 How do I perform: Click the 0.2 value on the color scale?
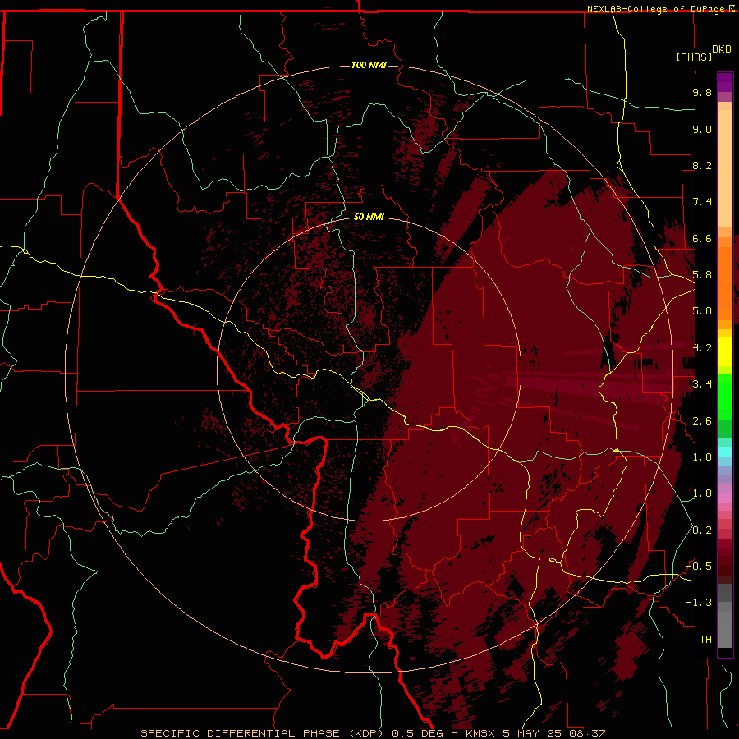click(702, 530)
